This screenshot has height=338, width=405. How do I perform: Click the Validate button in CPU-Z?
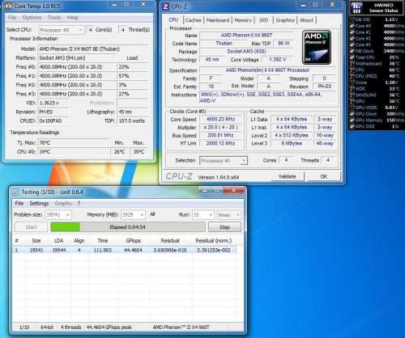287,176
